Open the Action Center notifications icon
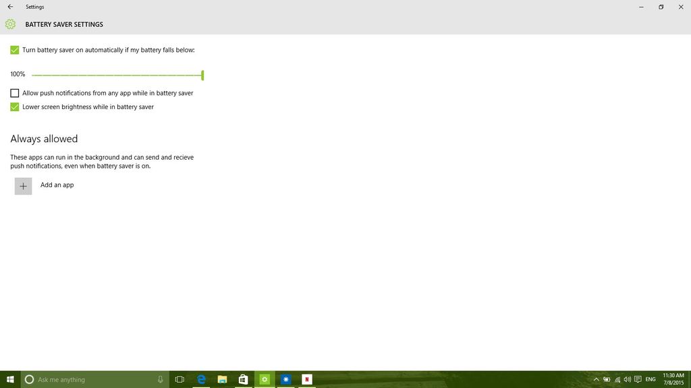 click(x=636, y=379)
